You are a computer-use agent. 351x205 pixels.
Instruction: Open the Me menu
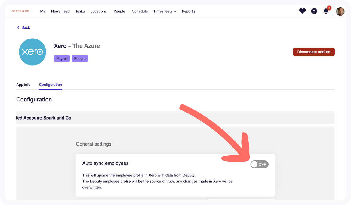coord(43,11)
